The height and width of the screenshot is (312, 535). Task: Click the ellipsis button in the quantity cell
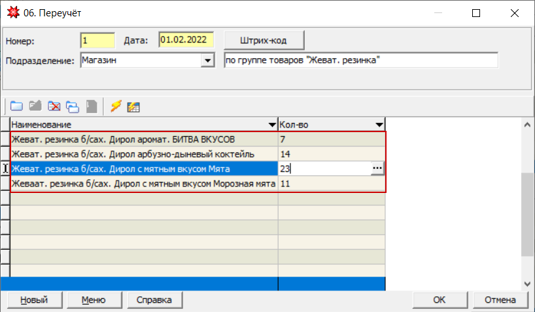pos(377,168)
